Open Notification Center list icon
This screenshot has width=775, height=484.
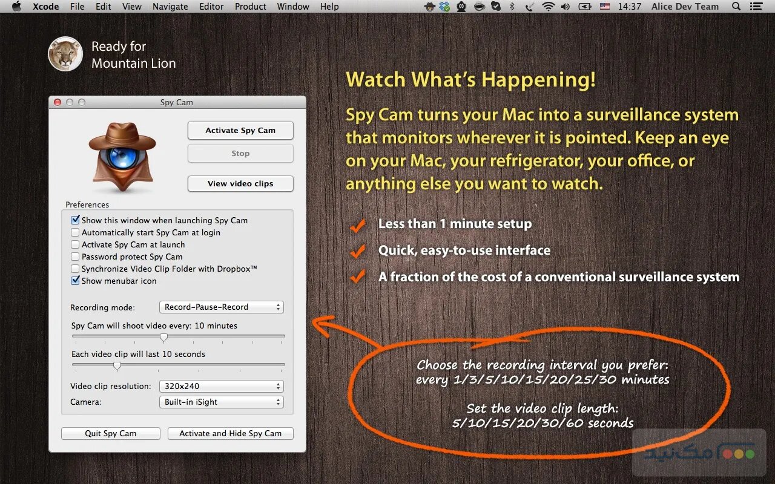(757, 7)
